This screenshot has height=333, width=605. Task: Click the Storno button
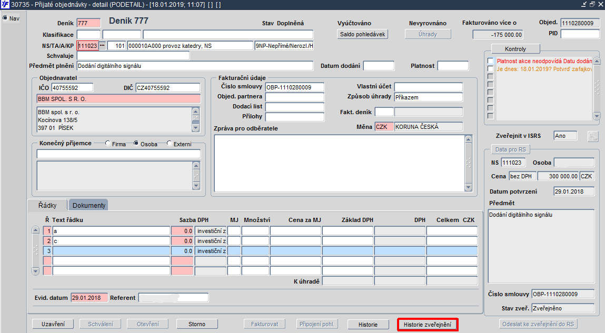(x=197, y=324)
